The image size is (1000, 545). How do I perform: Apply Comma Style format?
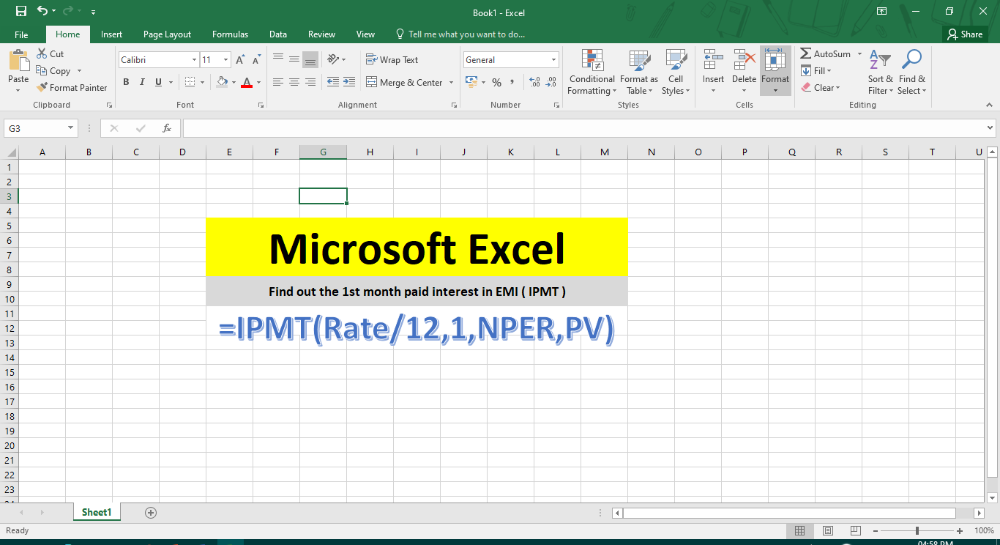pyautogui.click(x=512, y=82)
